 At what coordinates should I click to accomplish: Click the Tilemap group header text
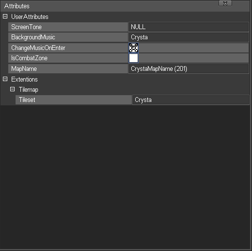point(29,89)
